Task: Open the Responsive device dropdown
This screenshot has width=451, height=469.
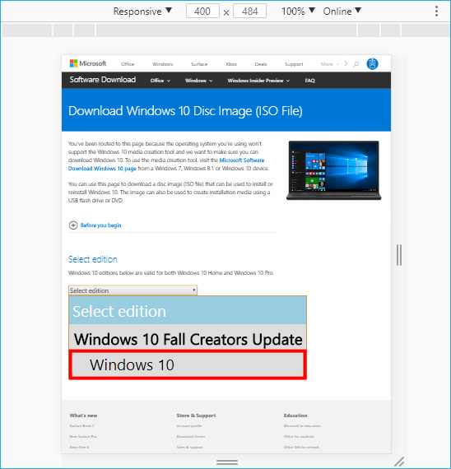Action: point(142,11)
